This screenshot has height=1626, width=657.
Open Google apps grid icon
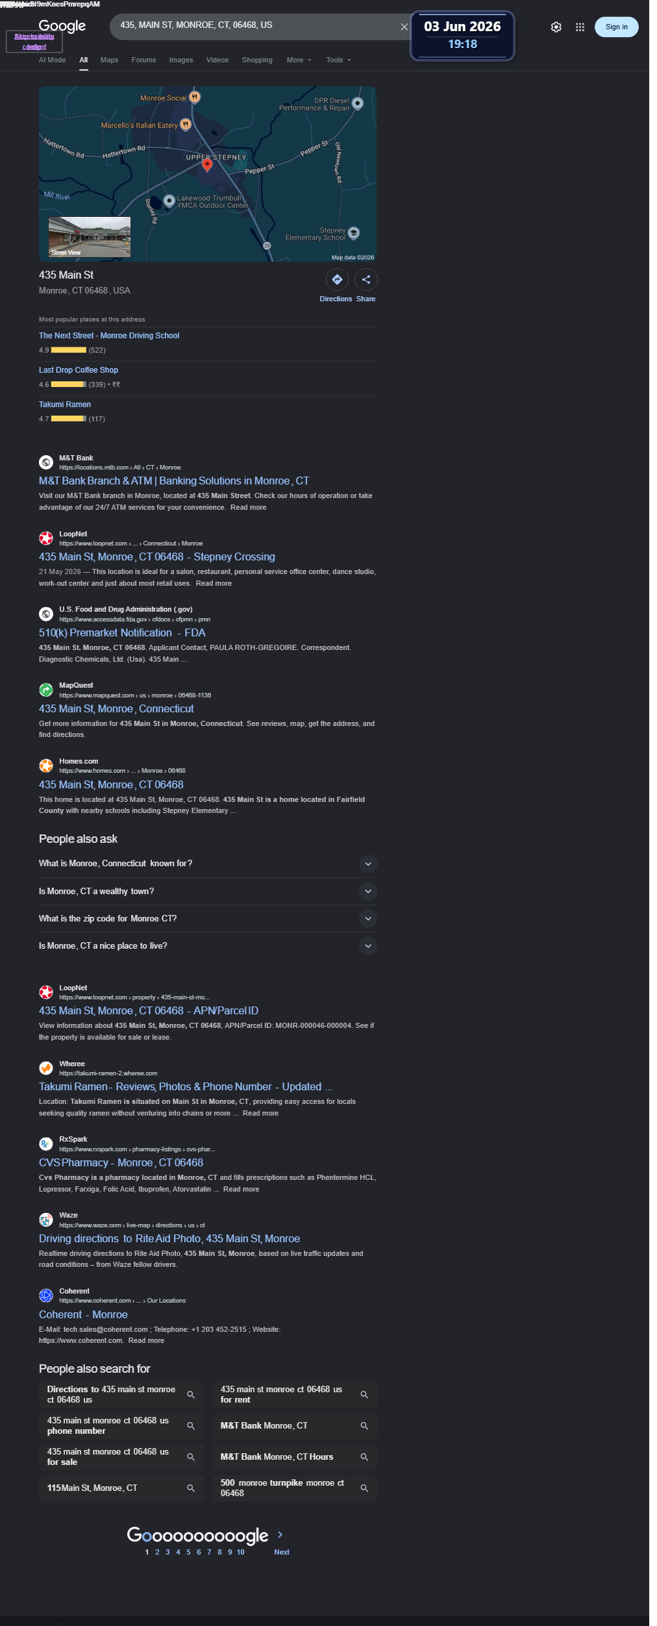(580, 27)
